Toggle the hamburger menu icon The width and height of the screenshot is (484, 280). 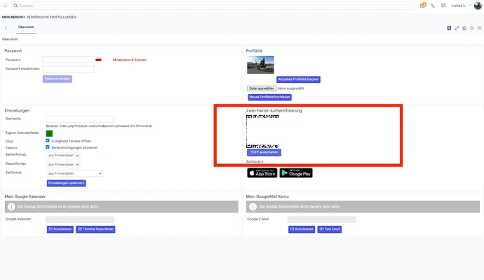click(5, 6)
